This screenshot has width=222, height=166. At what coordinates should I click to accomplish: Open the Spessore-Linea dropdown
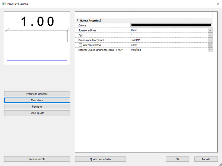[x=210, y=30]
